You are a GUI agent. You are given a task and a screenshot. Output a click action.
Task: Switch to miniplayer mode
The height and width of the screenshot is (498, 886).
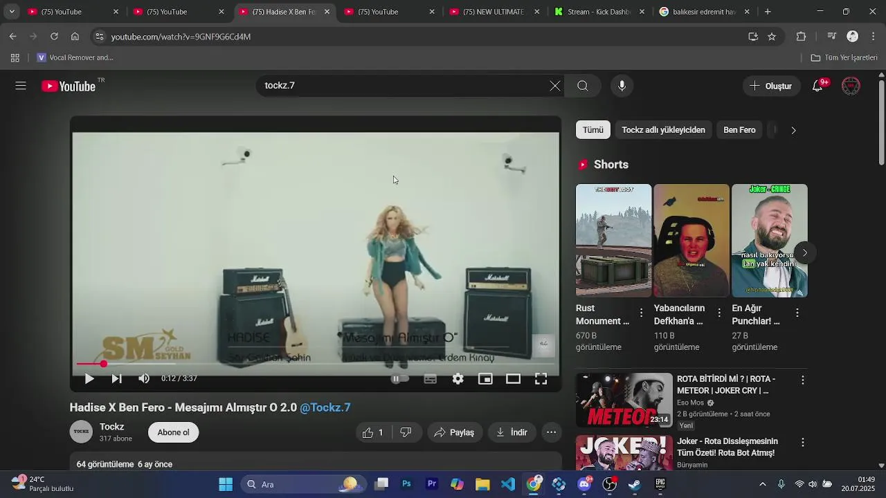(485, 378)
